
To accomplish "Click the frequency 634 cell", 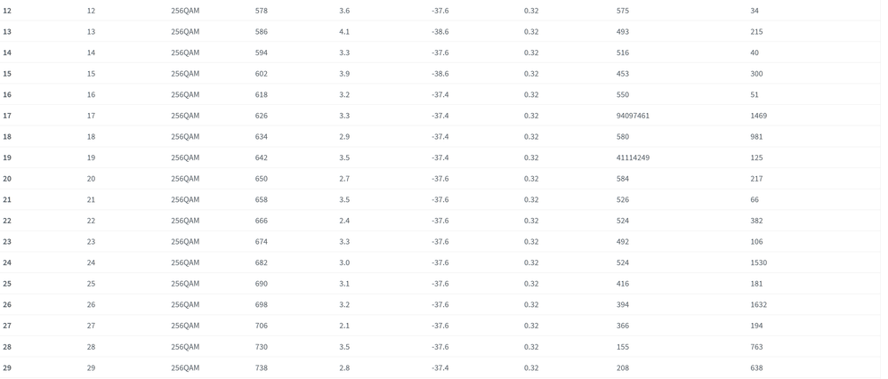I will point(261,137).
